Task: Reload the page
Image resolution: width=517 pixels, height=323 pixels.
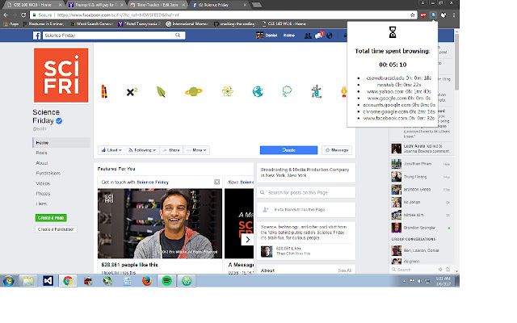Action: coord(23,15)
